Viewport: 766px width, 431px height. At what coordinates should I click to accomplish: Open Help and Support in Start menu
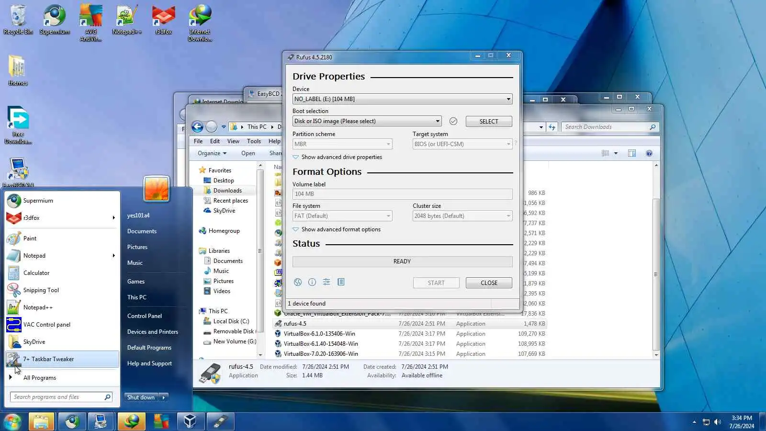point(149,363)
